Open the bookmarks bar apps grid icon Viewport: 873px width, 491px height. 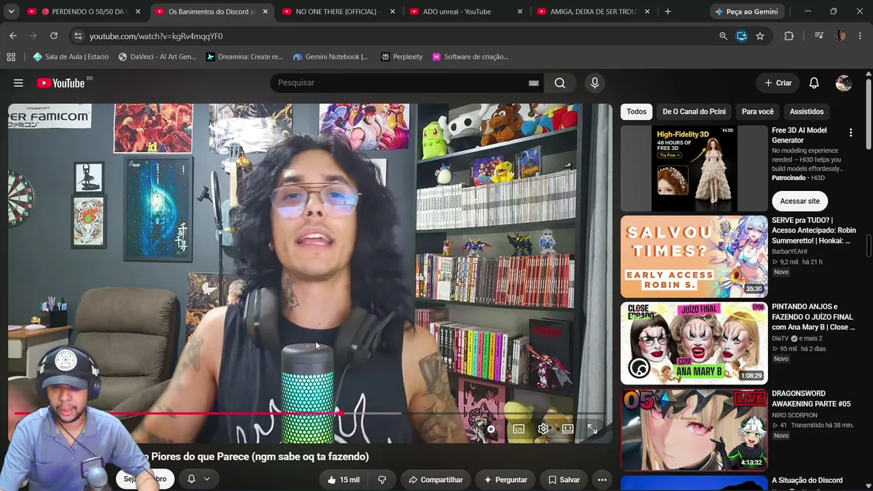tap(11, 57)
